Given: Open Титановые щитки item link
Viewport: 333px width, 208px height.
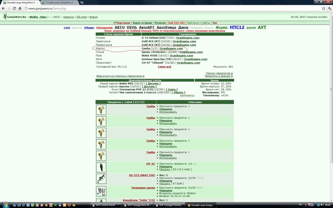Looking at the screenshot, I should [x=143, y=188].
